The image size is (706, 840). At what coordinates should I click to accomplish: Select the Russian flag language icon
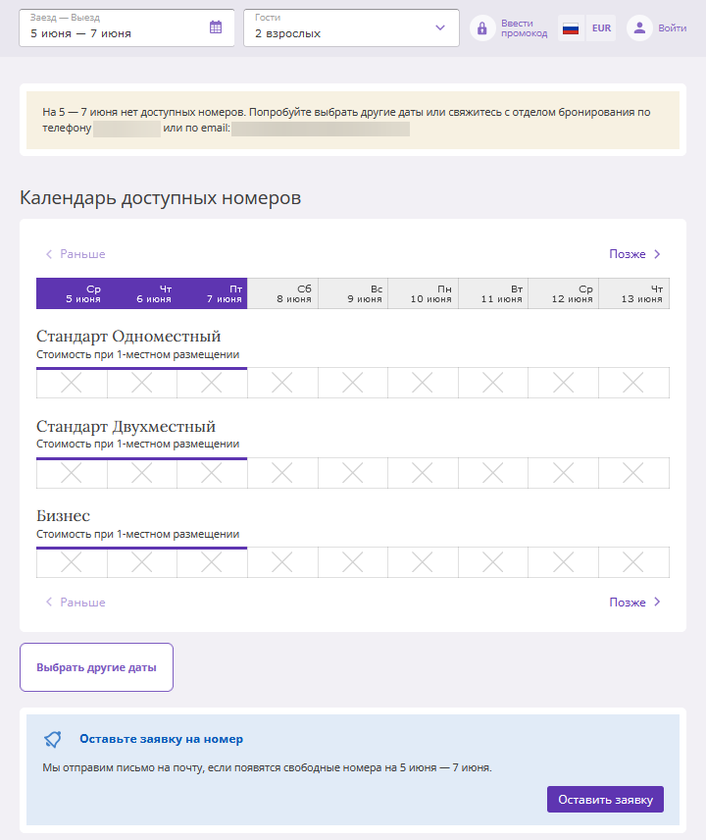(571, 28)
